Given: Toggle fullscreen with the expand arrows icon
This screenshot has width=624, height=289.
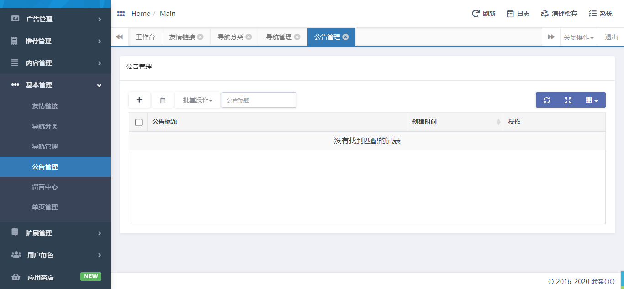Looking at the screenshot, I should click(568, 100).
